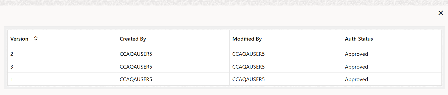Viewport: 448px width, 95px height.
Task: Select the Auth Status column header
Action: [x=392, y=39]
